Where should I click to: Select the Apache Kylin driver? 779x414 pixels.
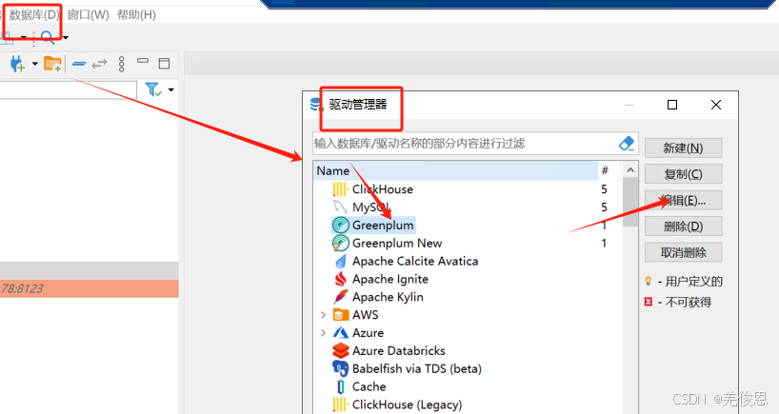[x=388, y=297]
